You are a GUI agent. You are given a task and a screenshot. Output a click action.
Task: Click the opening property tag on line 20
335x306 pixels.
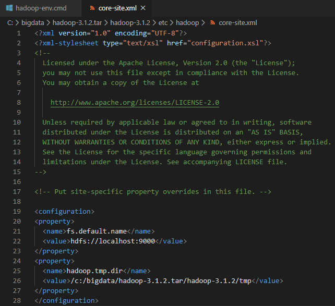click(x=54, y=222)
